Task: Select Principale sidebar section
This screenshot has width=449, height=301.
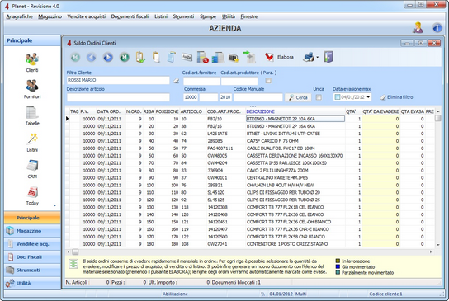Action: [32, 218]
